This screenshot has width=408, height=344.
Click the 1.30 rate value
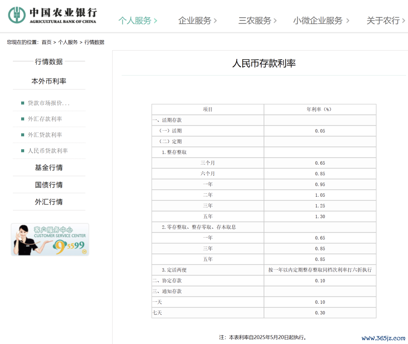click(320, 216)
